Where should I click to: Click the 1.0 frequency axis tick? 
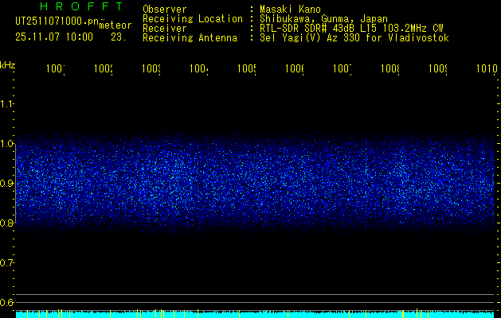pos(7,144)
